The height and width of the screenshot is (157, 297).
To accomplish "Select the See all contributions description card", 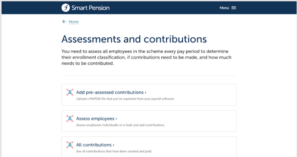I will [114, 151].
